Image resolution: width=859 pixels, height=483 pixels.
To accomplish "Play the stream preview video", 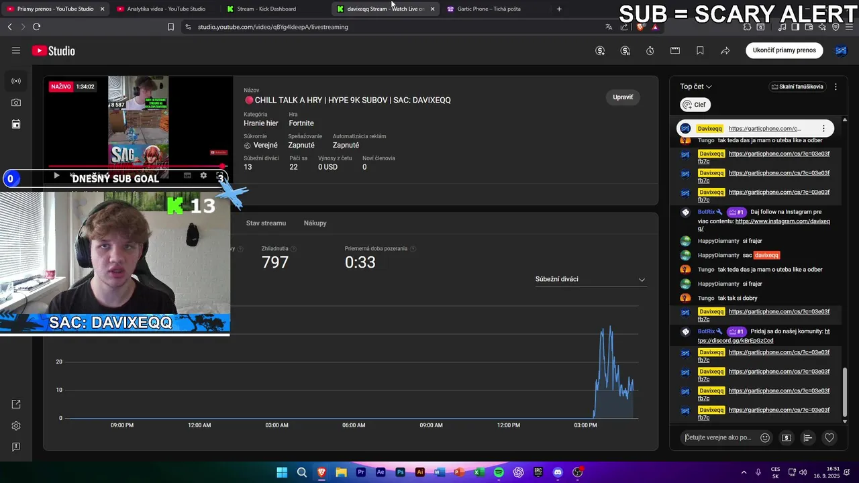I will 56,176.
